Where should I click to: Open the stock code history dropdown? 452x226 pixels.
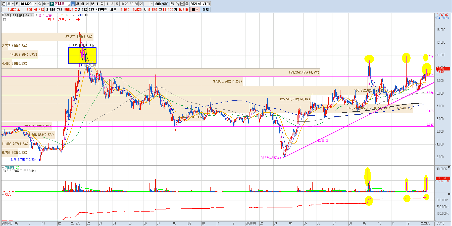35,4
